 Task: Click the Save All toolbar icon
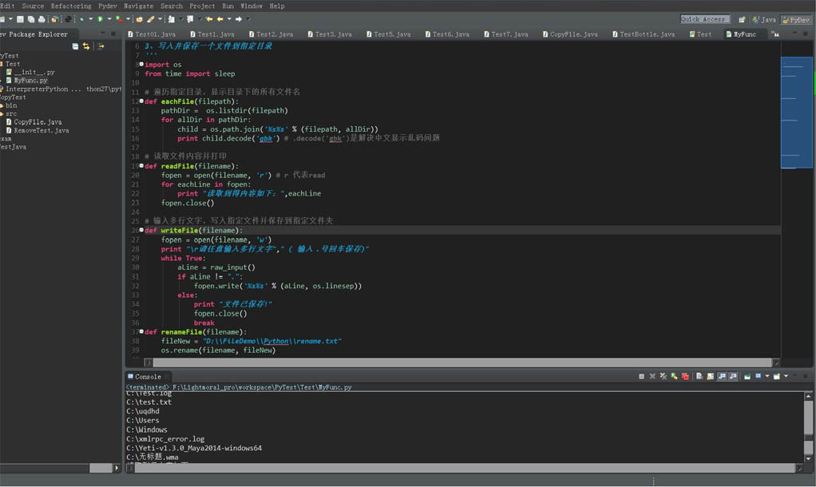pyautogui.click(x=31, y=19)
